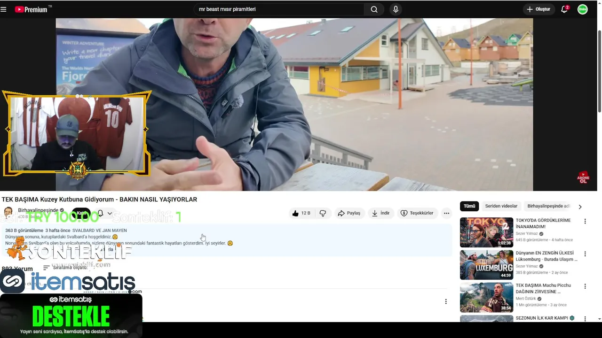Click the Oluştur create button

click(539, 9)
